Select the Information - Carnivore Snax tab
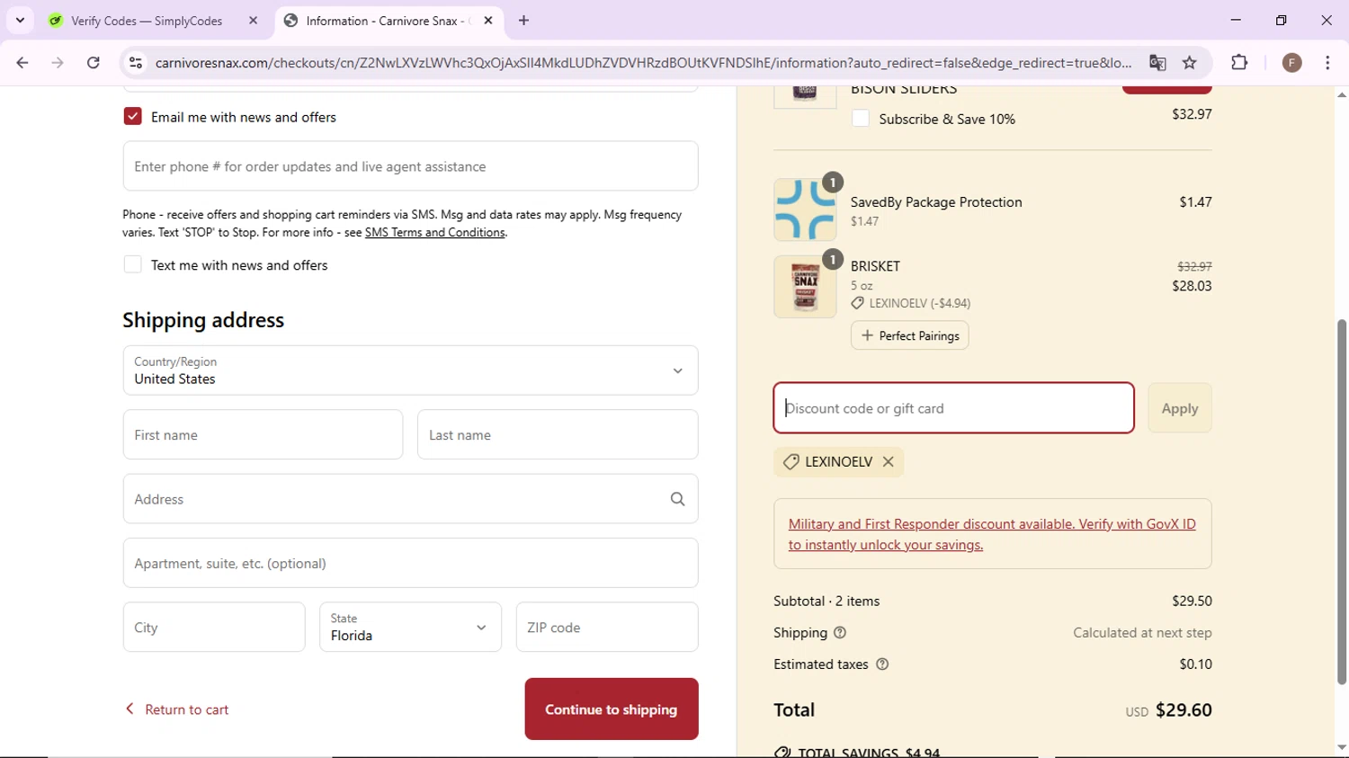The height and width of the screenshot is (758, 1349). (389, 21)
